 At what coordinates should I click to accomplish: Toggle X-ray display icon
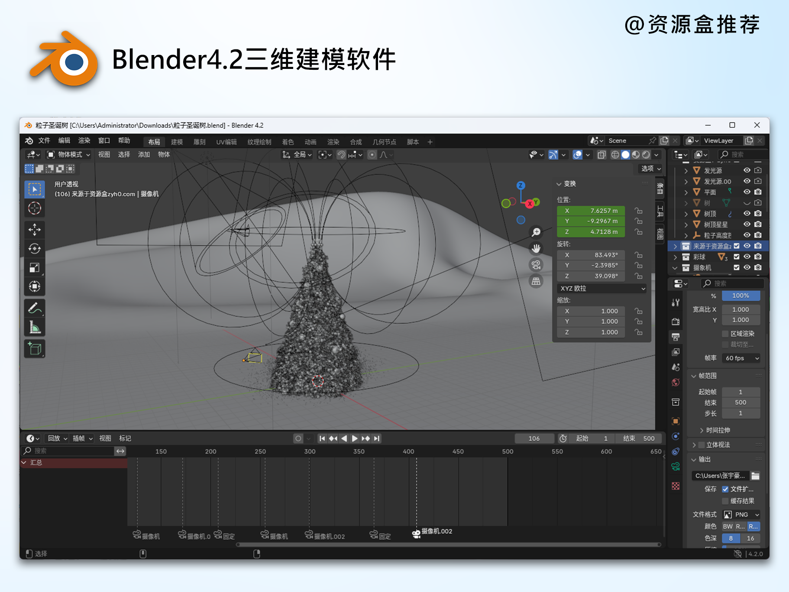pos(601,155)
